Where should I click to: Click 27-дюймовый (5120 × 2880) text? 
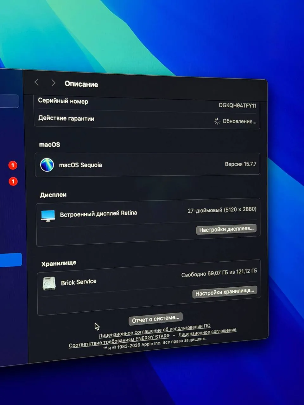222,210
